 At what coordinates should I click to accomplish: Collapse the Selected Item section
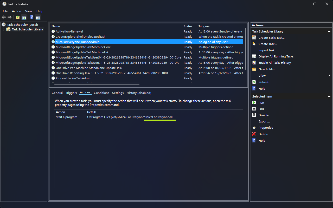[329, 96]
